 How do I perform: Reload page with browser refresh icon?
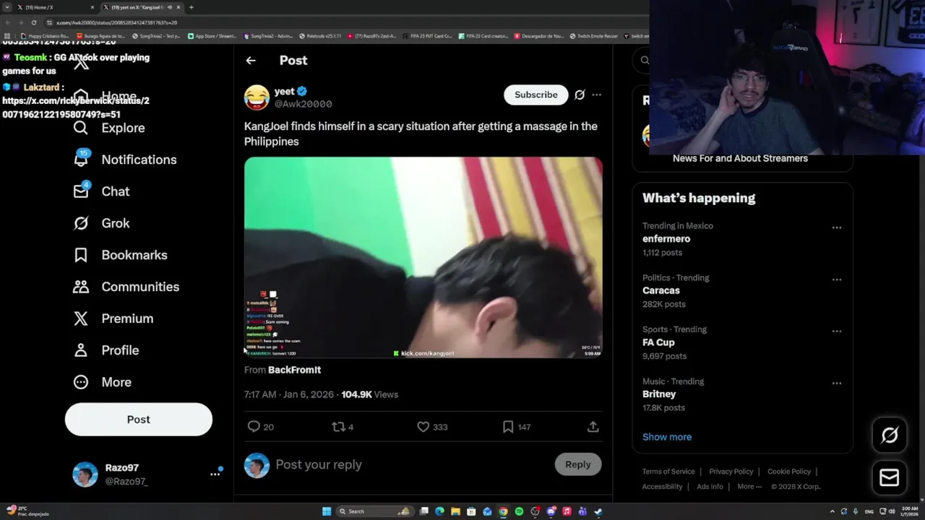click(33, 22)
